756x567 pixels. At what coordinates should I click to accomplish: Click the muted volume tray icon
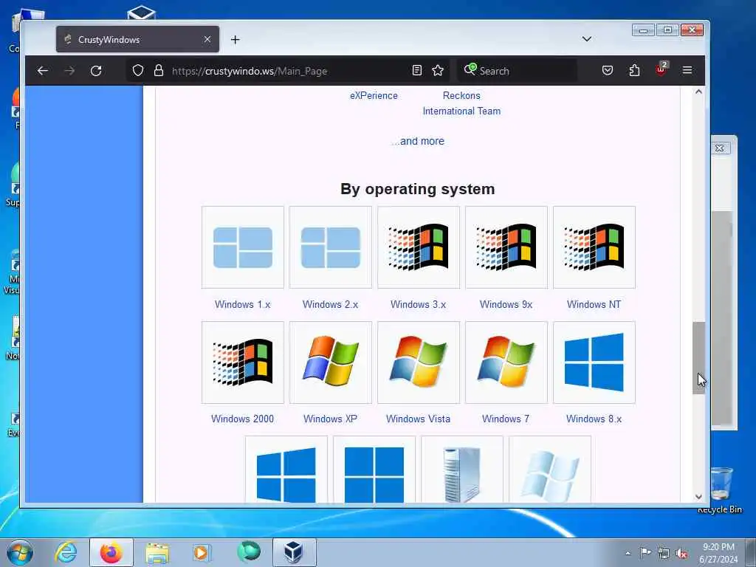pos(681,553)
